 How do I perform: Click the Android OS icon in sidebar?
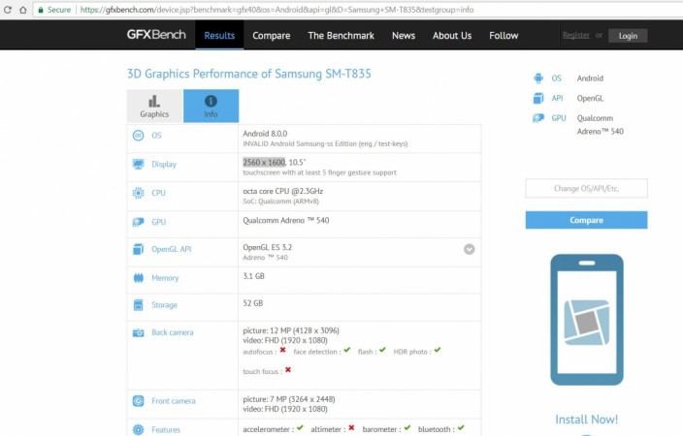538,78
